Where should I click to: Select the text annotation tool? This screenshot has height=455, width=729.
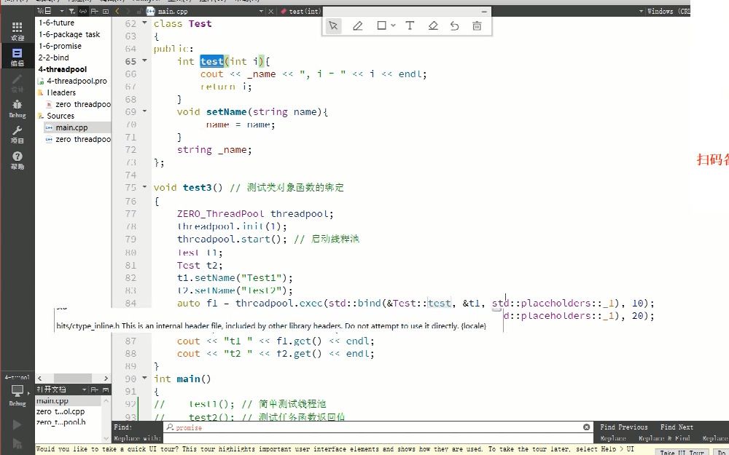click(x=409, y=25)
